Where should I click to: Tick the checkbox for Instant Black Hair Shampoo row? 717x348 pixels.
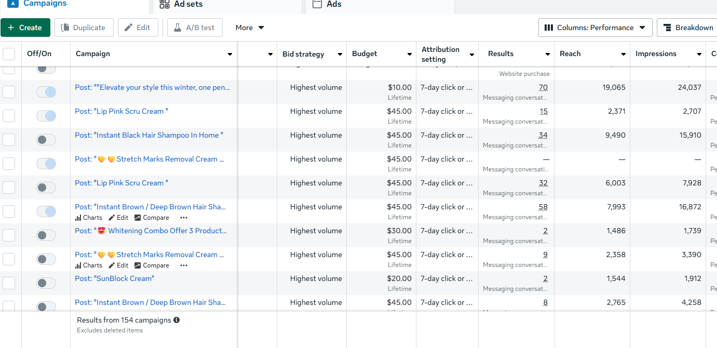click(9, 140)
